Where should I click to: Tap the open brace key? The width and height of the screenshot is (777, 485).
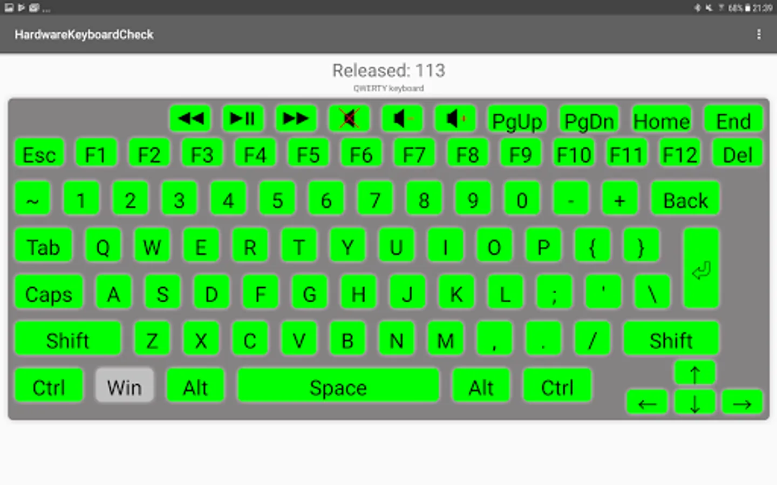pyautogui.click(x=592, y=245)
